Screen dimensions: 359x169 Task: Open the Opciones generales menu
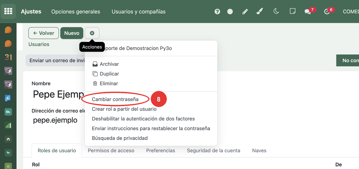coord(76,12)
